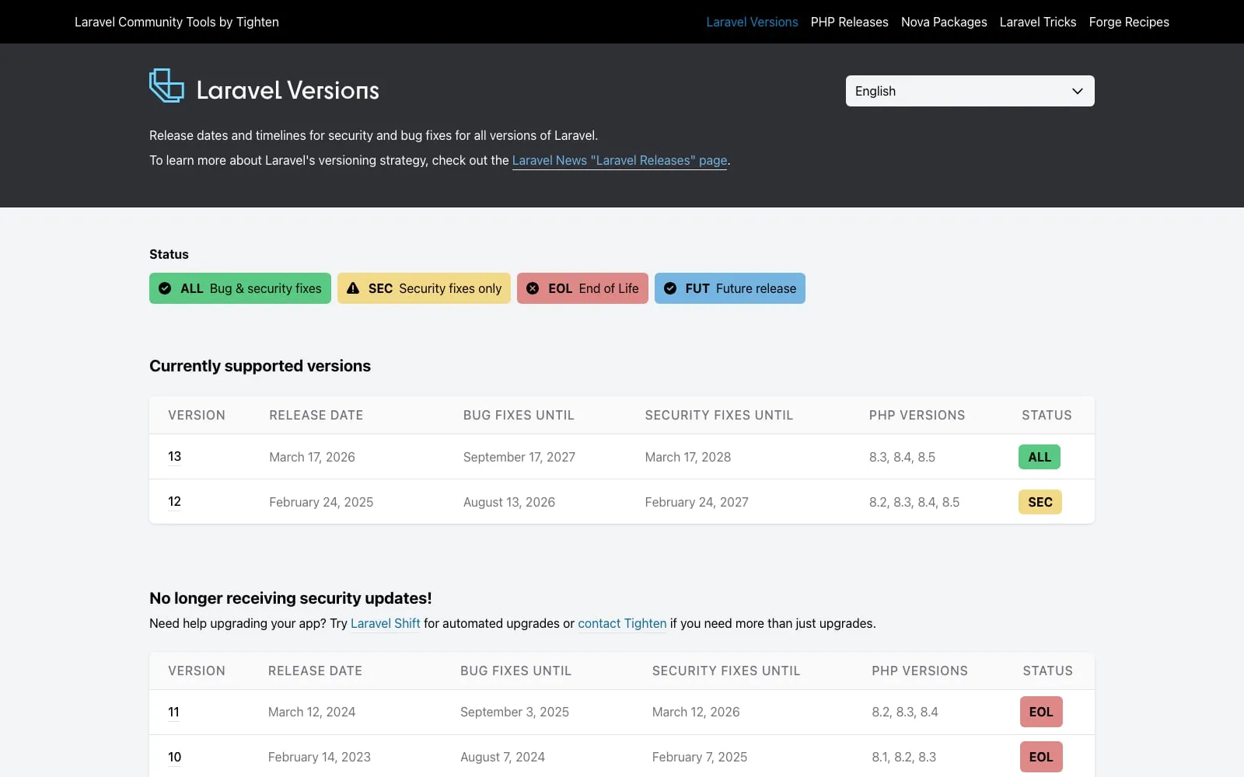Click BUG FIXES UNTIL header in supported table
1244x777 pixels.
click(x=519, y=415)
